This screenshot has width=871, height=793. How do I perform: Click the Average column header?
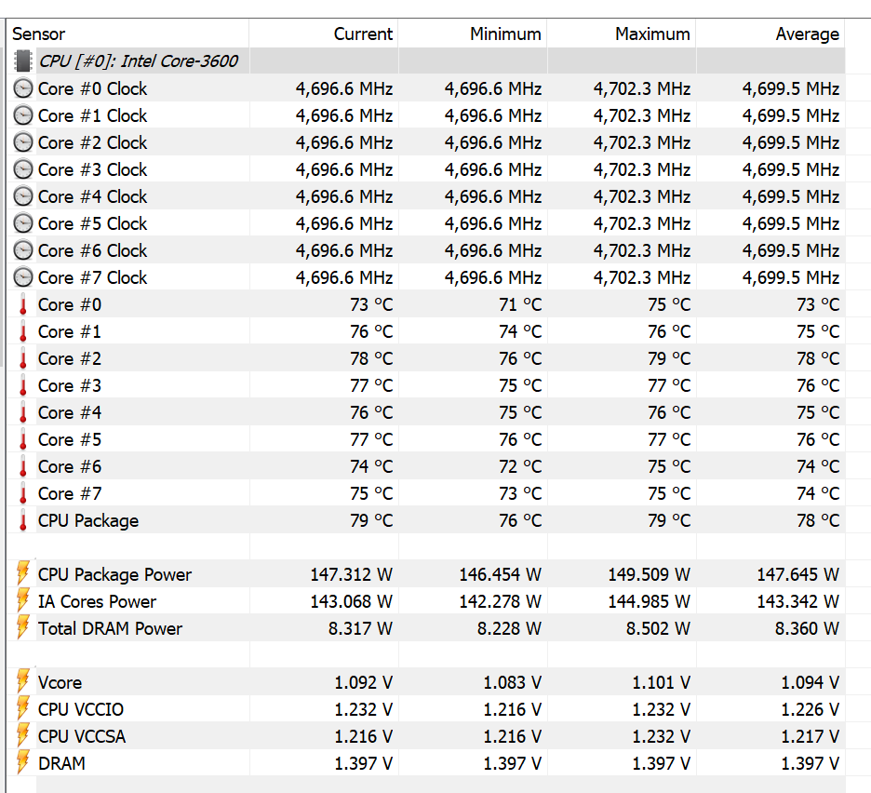click(807, 34)
